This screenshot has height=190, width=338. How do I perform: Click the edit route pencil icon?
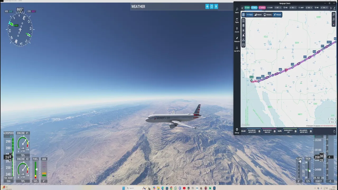[x=335, y=8]
